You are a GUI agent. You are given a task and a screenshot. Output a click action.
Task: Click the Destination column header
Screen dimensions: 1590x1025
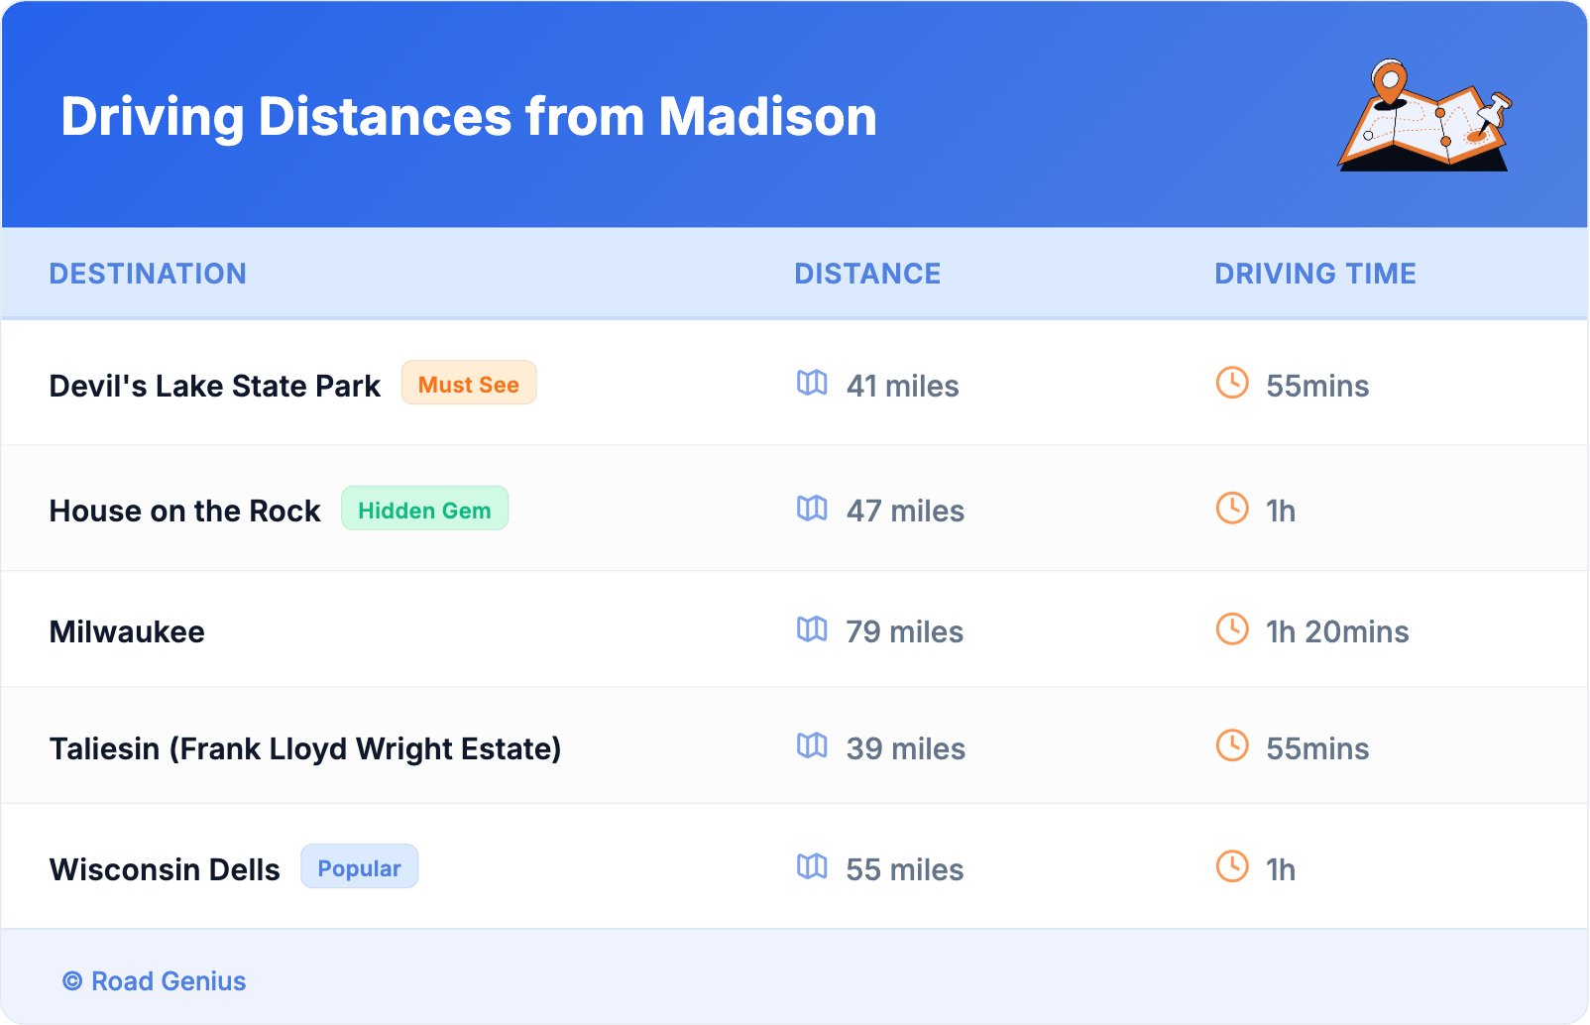coord(148,274)
